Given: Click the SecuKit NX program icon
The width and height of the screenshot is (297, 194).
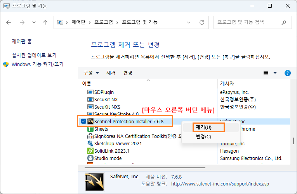Looking at the screenshot, I should pos(90,100).
